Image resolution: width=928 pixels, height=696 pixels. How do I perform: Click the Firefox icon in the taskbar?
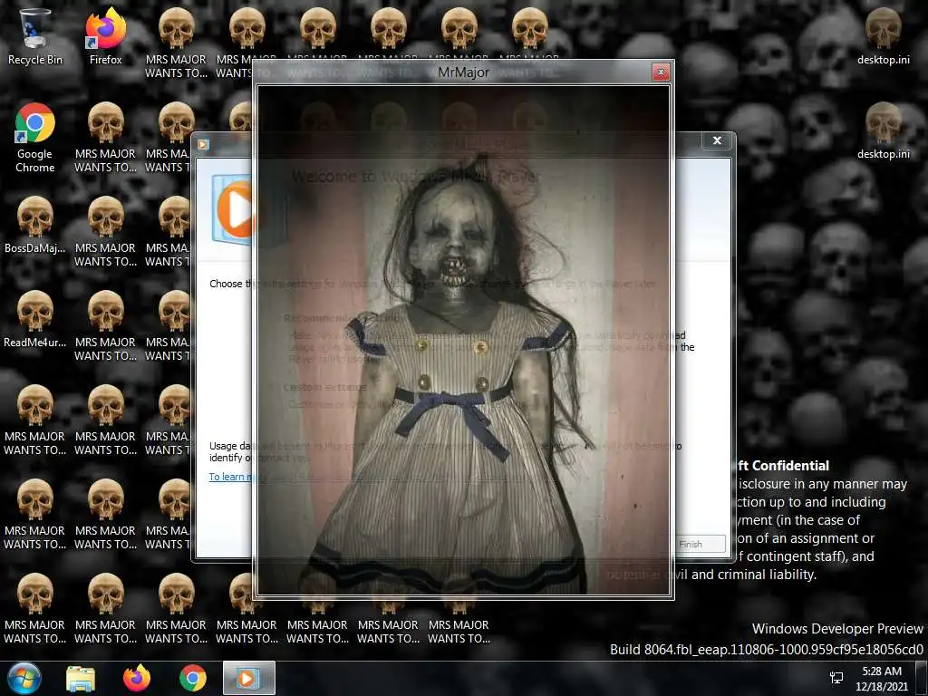(137, 679)
